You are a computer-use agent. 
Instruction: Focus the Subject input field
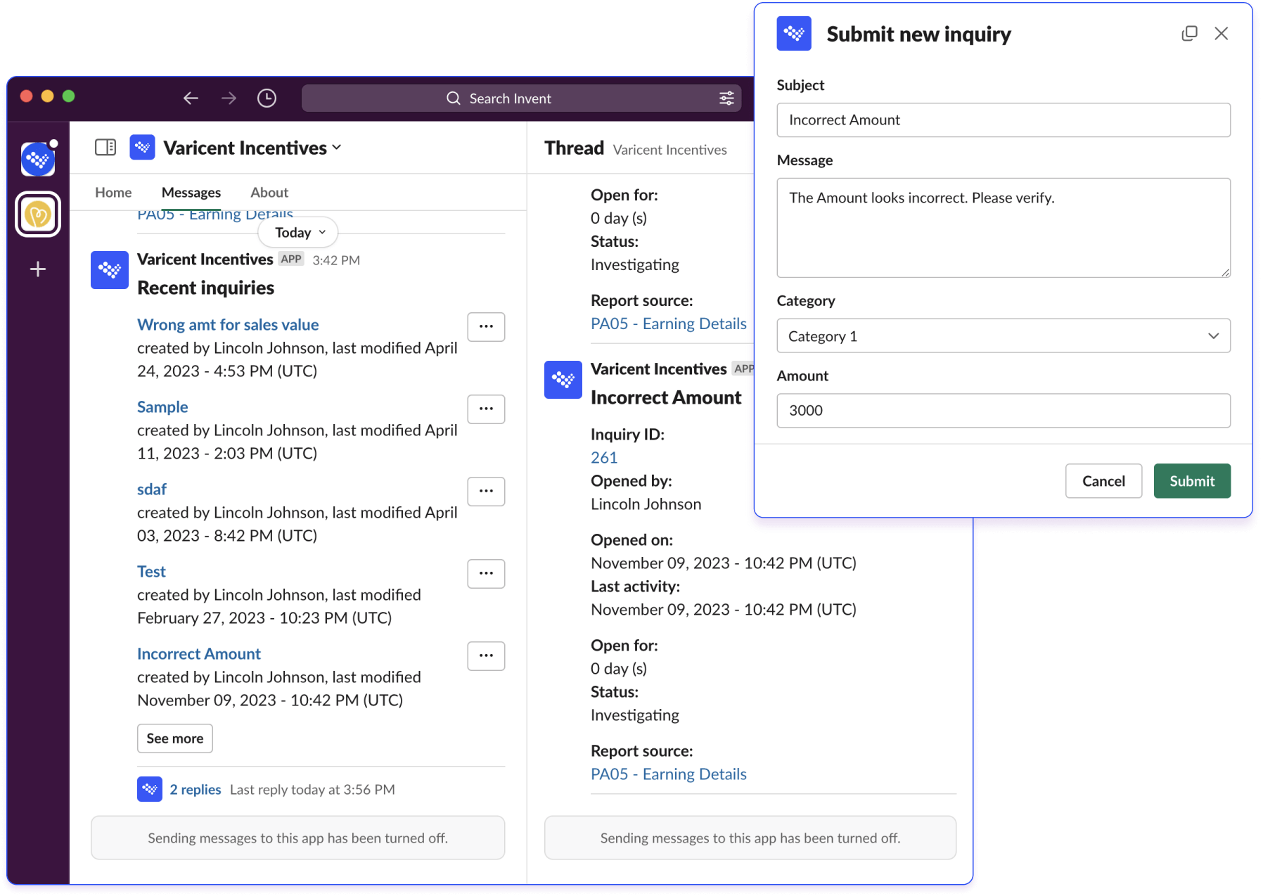pos(1004,120)
